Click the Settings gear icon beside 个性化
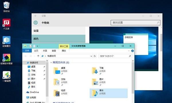172x103 pixels. click(36, 23)
